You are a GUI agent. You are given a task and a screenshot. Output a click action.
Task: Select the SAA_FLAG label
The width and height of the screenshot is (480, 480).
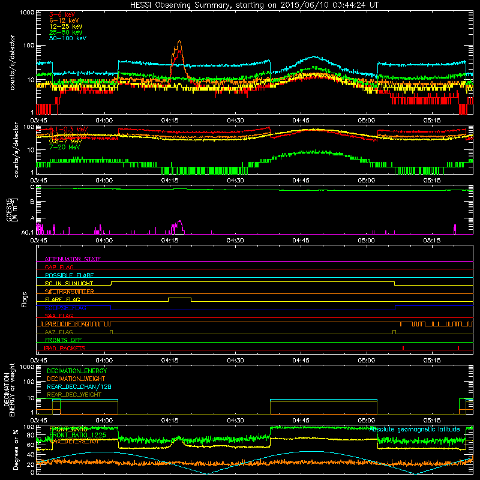[x=59, y=316]
